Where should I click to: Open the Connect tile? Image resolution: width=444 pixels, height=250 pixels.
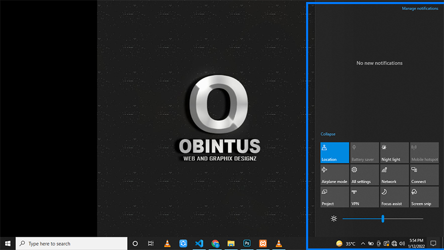[x=424, y=175]
